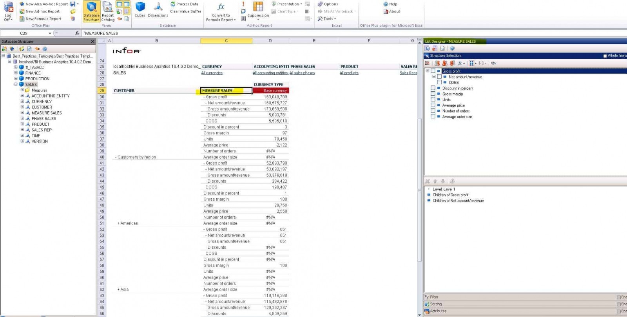
Task: Click Process Data in ribbon
Action: click(184, 4)
